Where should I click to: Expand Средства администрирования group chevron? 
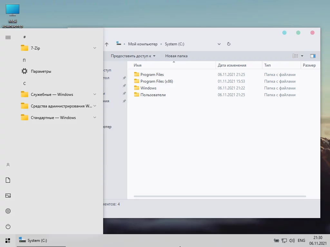(x=95, y=106)
